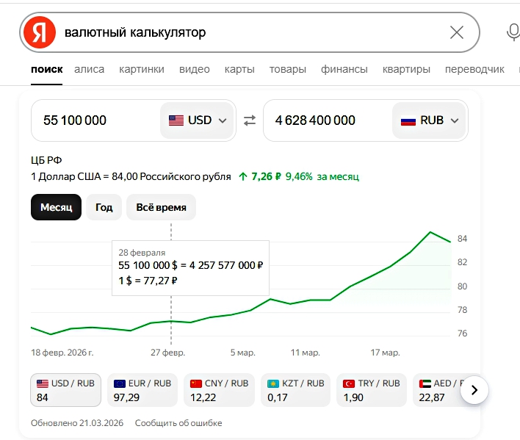This screenshot has height=440, width=520.
Task: Activate voice search microphone icon
Action: (513, 32)
